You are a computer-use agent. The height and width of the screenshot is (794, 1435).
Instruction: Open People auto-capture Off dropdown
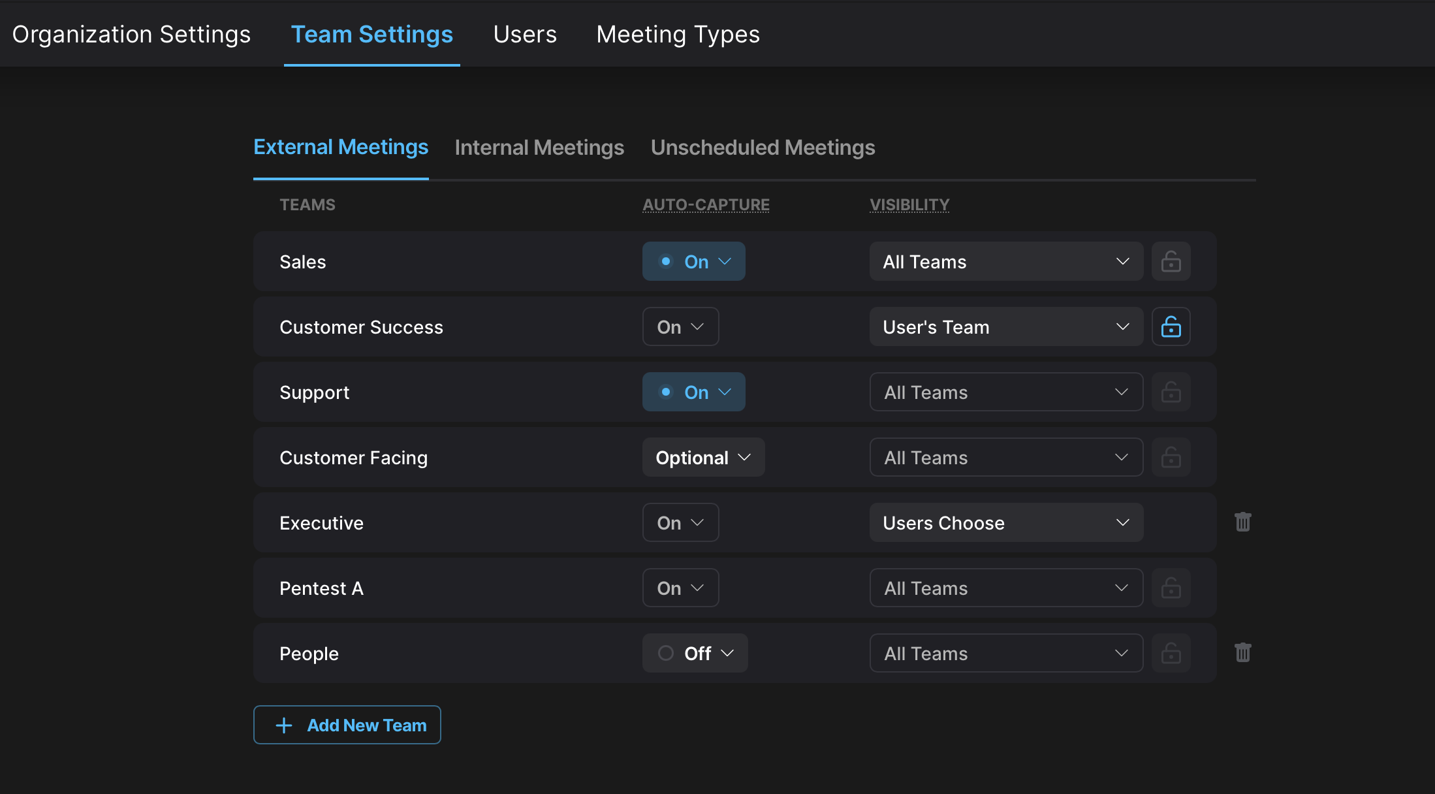695,653
